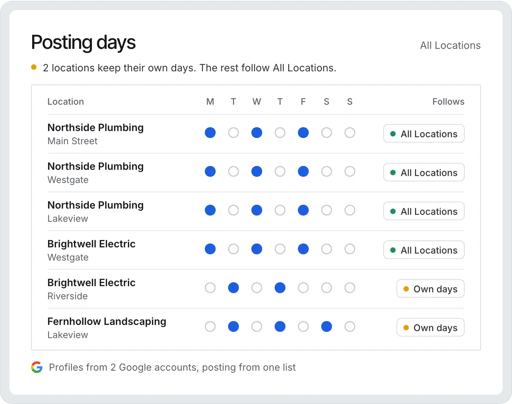Disable Monday for Brightwell Electric Westgate
512x404 pixels.
(210, 249)
